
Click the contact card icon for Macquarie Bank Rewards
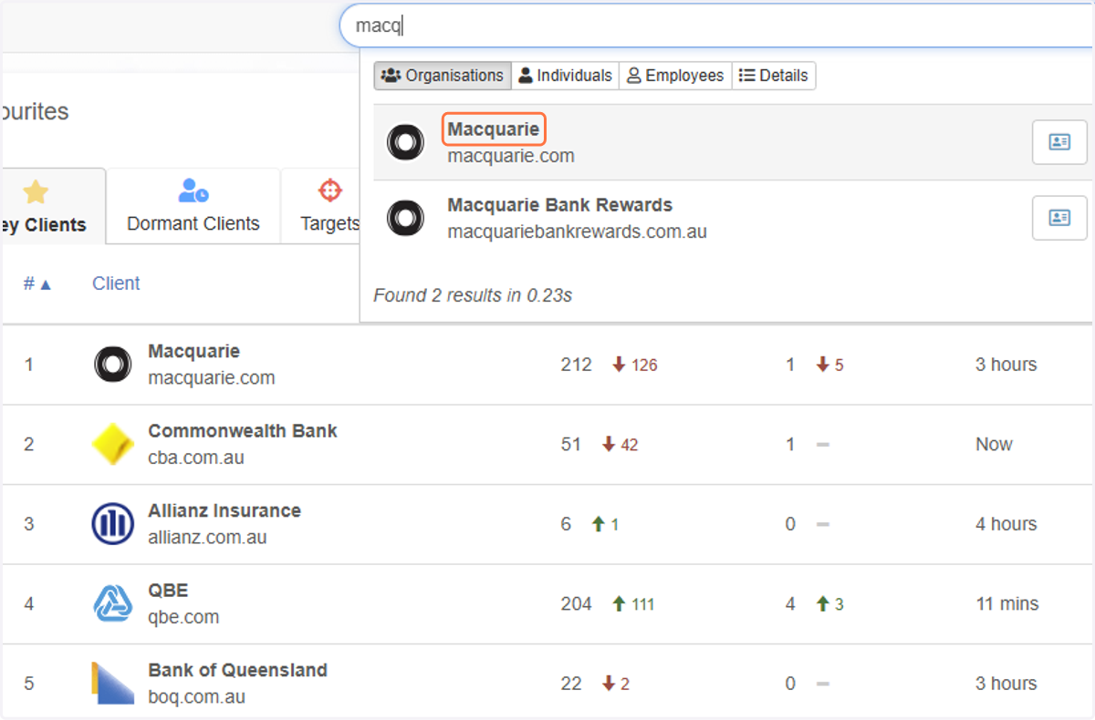[x=1059, y=218]
